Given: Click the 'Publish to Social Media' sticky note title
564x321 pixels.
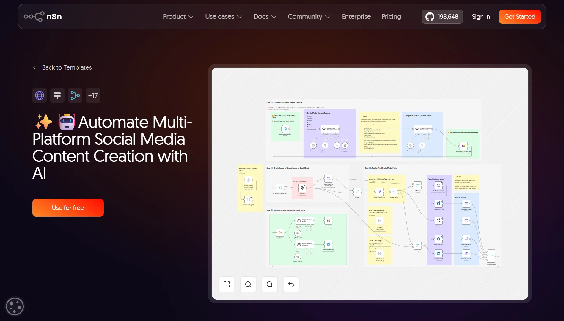Looking at the screenshot, I should (x=436, y=179).
